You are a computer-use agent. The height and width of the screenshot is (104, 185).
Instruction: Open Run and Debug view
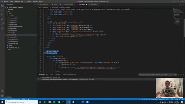(x=2, y=19)
